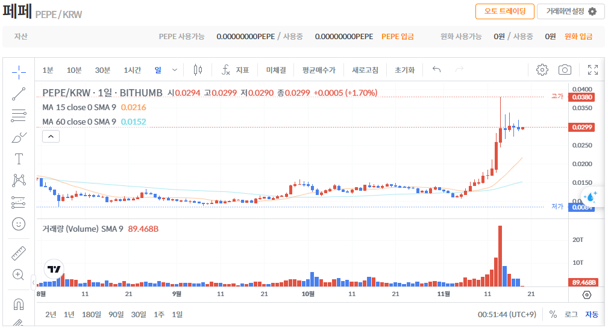The width and height of the screenshot is (608, 331).
Task: Select the 일 daily interval
Action: [158, 70]
